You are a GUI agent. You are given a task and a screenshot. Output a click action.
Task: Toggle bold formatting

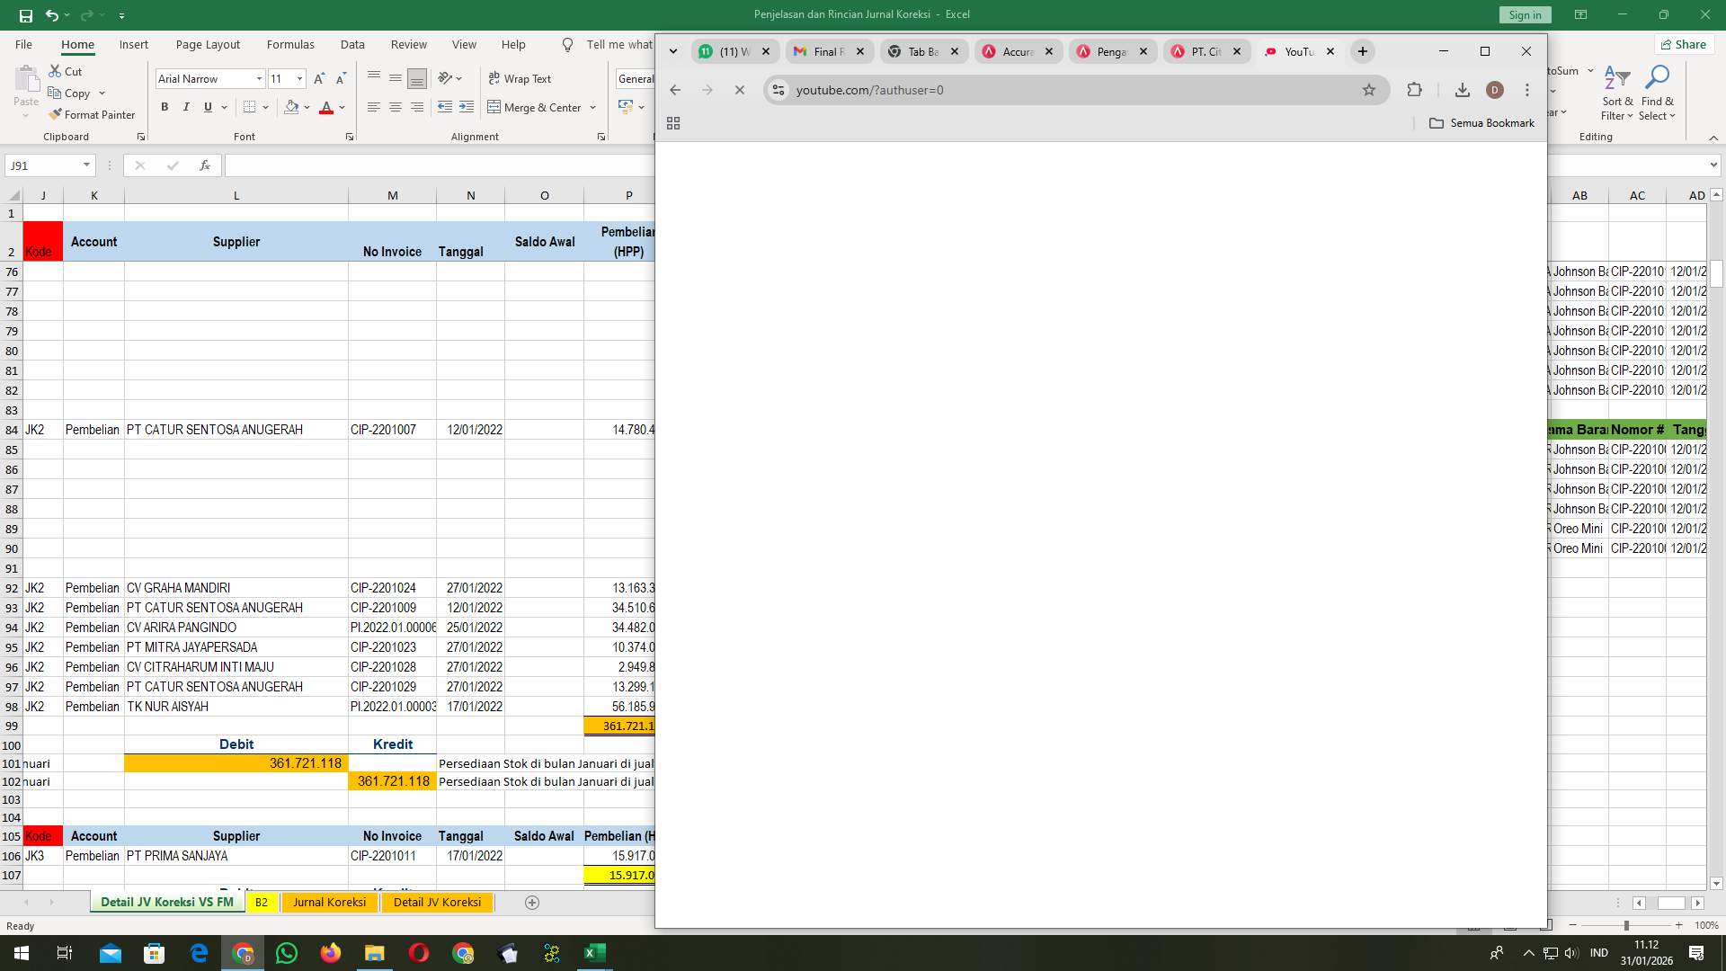(x=165, y=107)
